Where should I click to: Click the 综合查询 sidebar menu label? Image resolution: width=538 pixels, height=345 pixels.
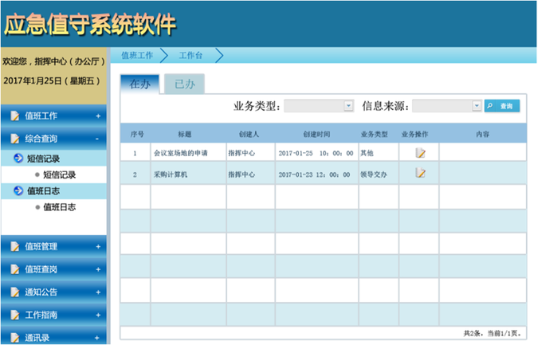tap(41, 139)
